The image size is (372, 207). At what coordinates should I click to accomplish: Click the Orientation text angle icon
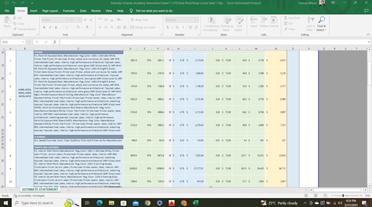point(119,20)
